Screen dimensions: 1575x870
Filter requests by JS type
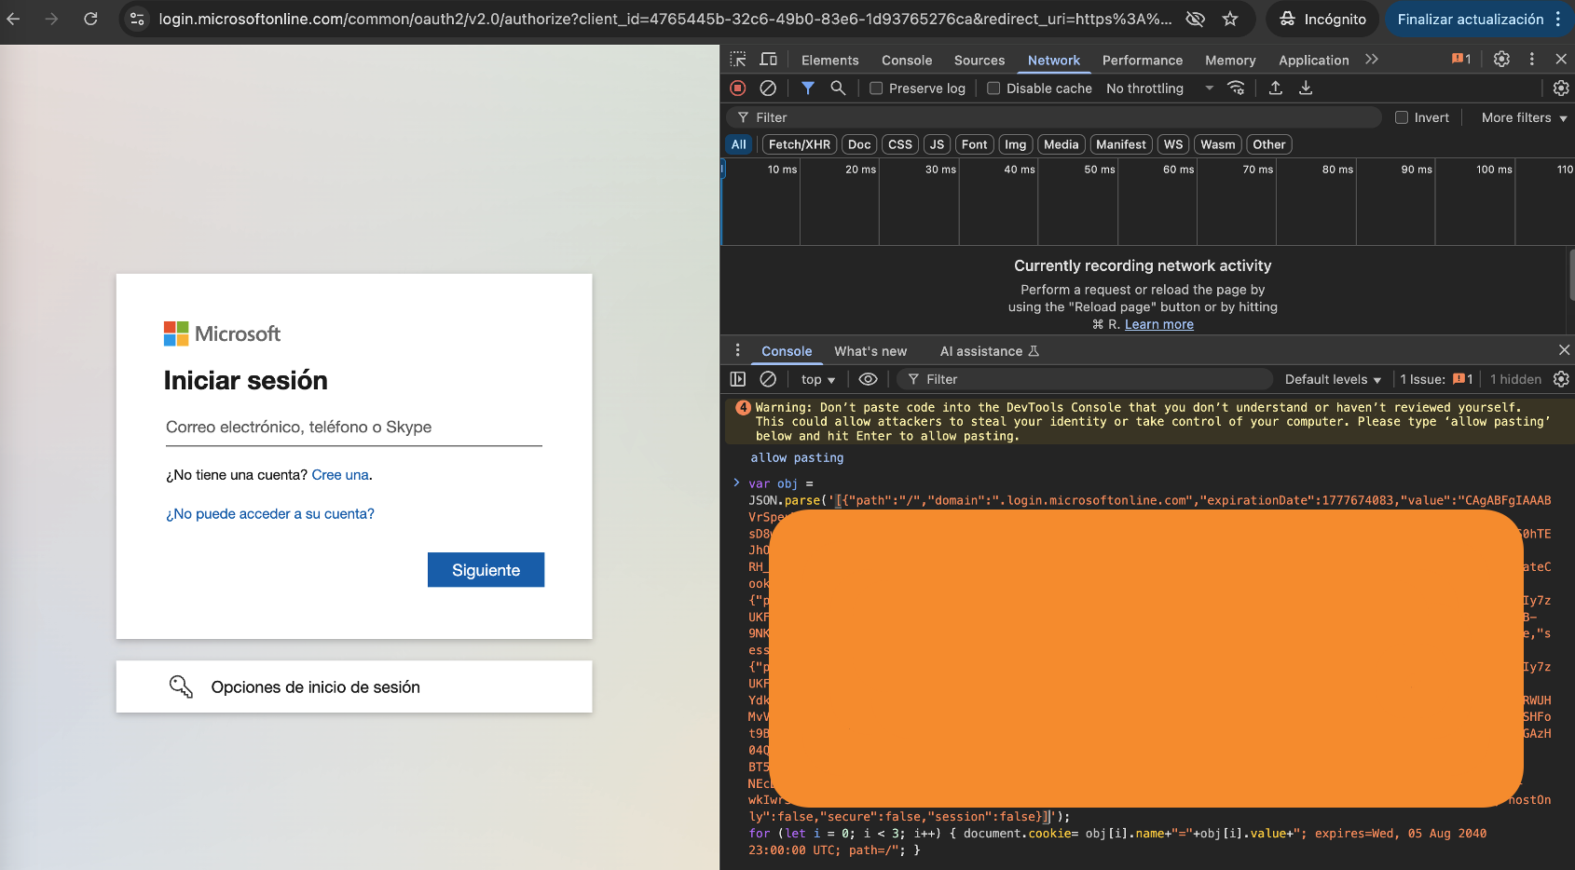click(937, 144)
